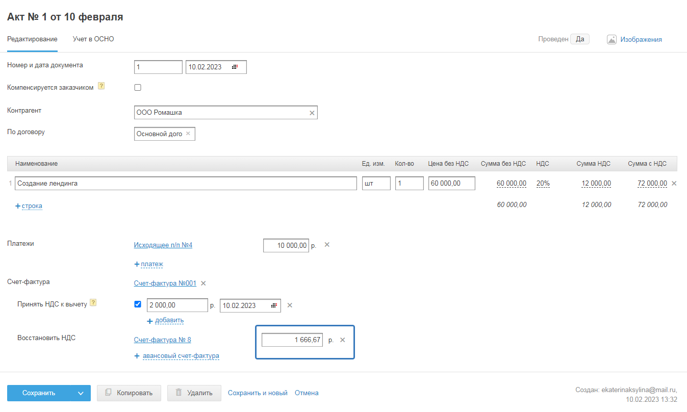Click the row's Сумма с НДС value 72 000,00
This screenshot has width=687, height=412.
coord(652,184)
